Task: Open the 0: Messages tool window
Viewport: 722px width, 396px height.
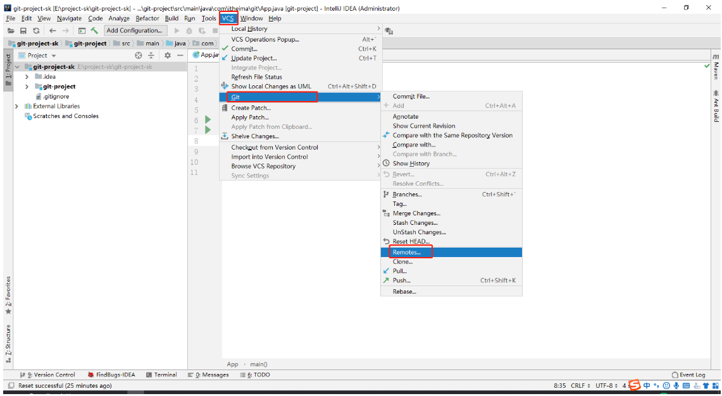Action: point(208,375)
